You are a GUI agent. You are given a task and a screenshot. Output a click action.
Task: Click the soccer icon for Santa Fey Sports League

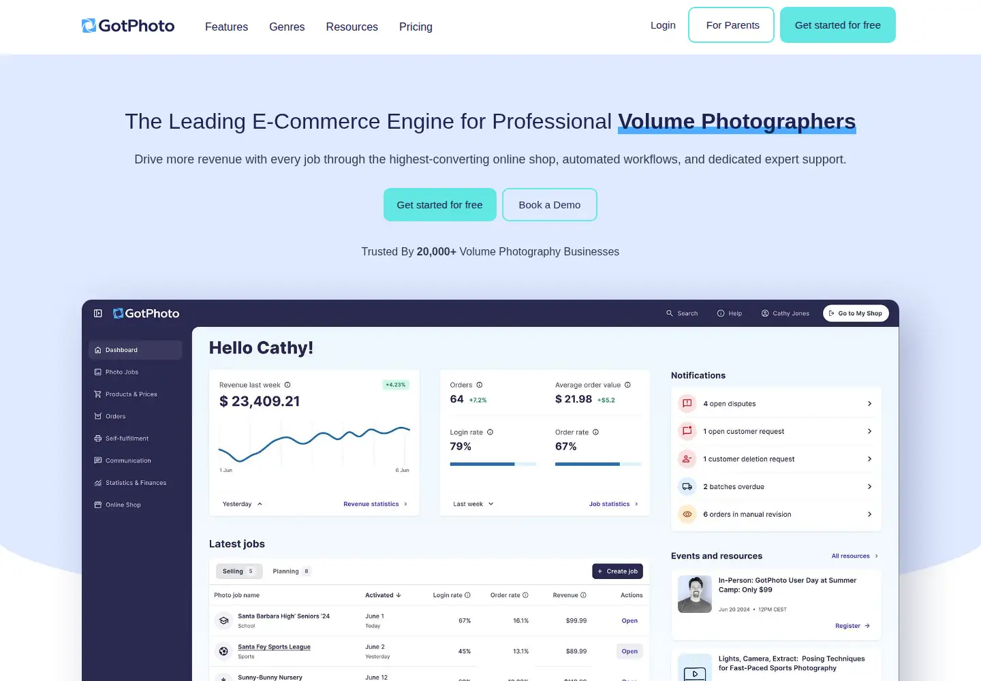tap(223, 652)
